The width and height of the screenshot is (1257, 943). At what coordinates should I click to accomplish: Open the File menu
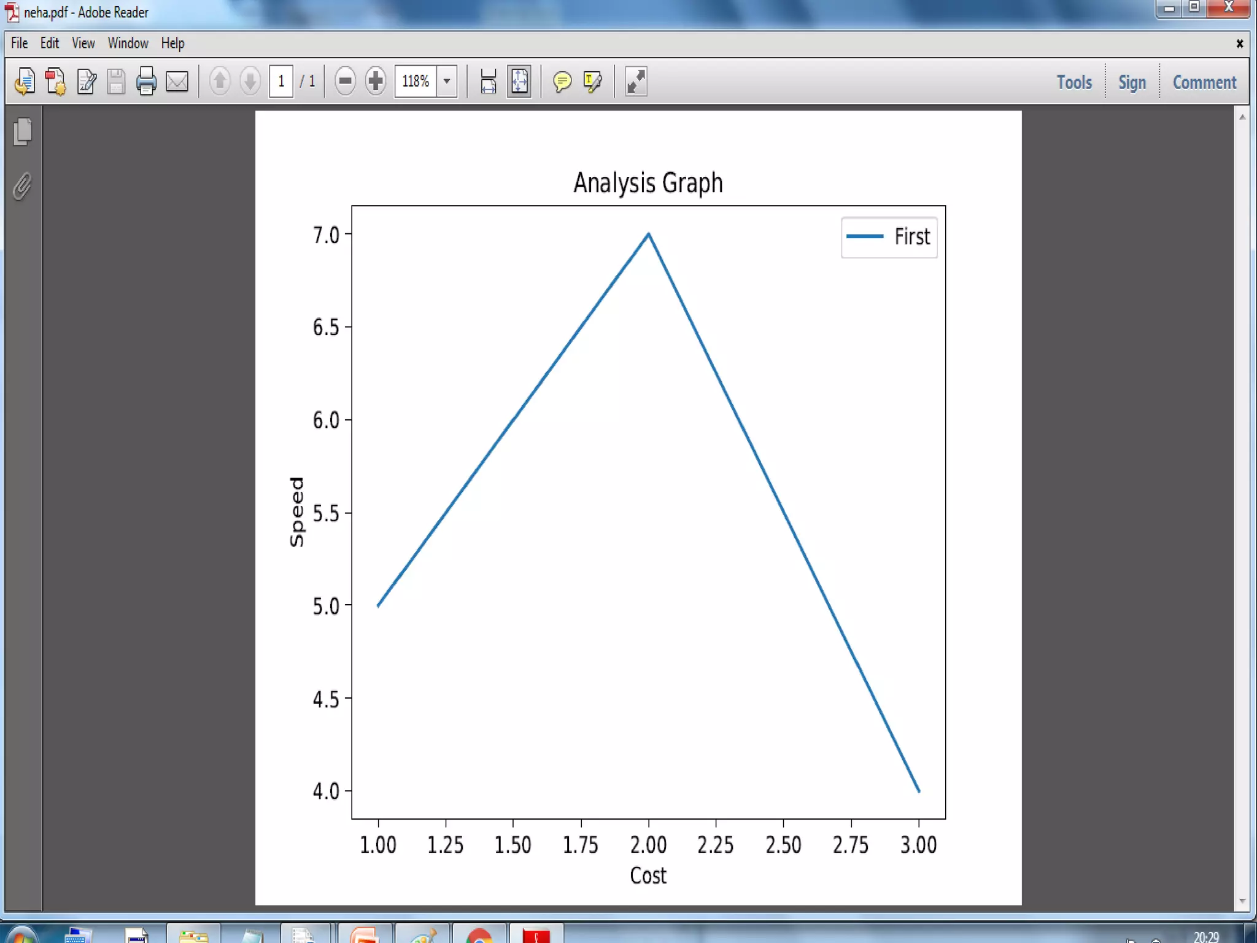pyautogui.click(x=19, y=43)
